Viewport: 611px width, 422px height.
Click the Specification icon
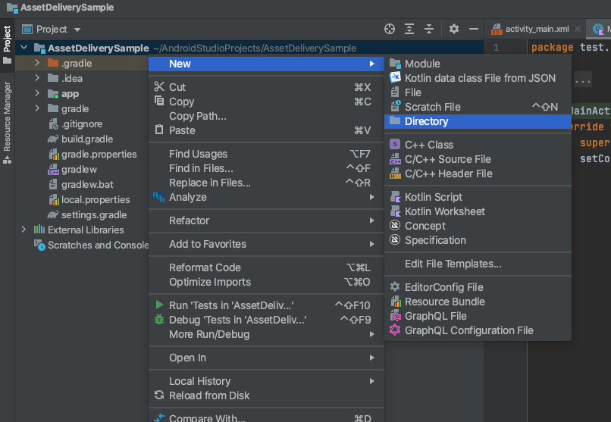coord(395,240)
